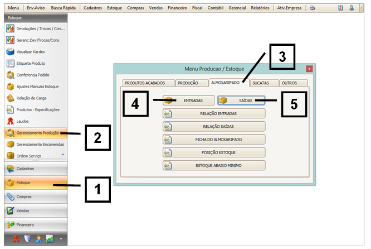Click the ENTRADAS button
The width and height of the screenshot is (371, 249).
[189, 100]
